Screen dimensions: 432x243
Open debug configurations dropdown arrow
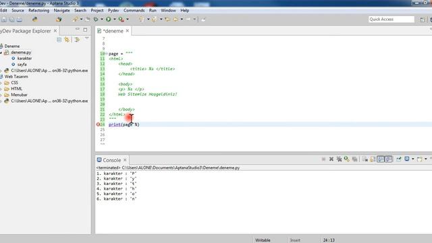[x=102, y=20]
